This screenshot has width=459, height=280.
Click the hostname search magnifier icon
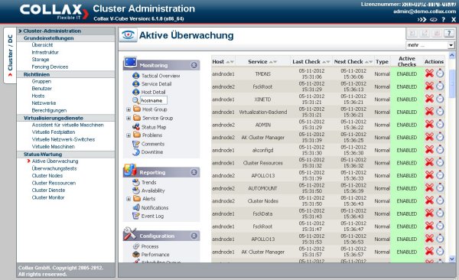(x=135, y=100)
